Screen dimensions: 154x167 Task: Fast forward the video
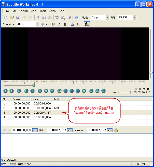[46, 91]
